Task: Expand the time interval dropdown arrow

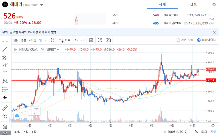Action: (x=46, y=40)
